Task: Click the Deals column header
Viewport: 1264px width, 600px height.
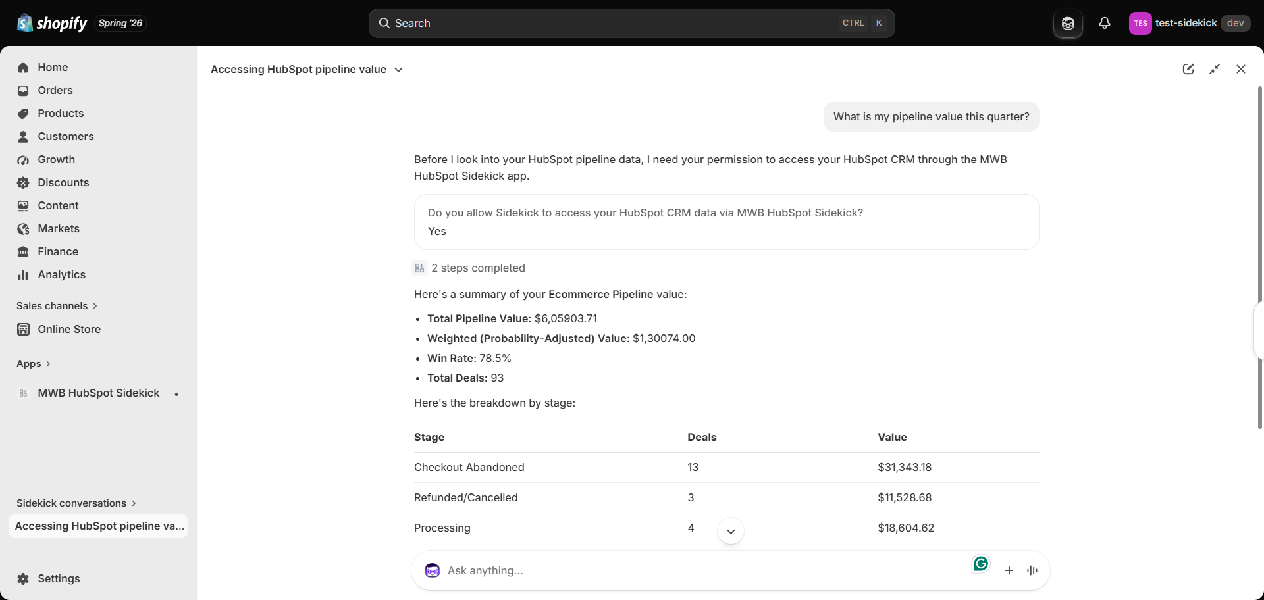Action: [702, 437]
